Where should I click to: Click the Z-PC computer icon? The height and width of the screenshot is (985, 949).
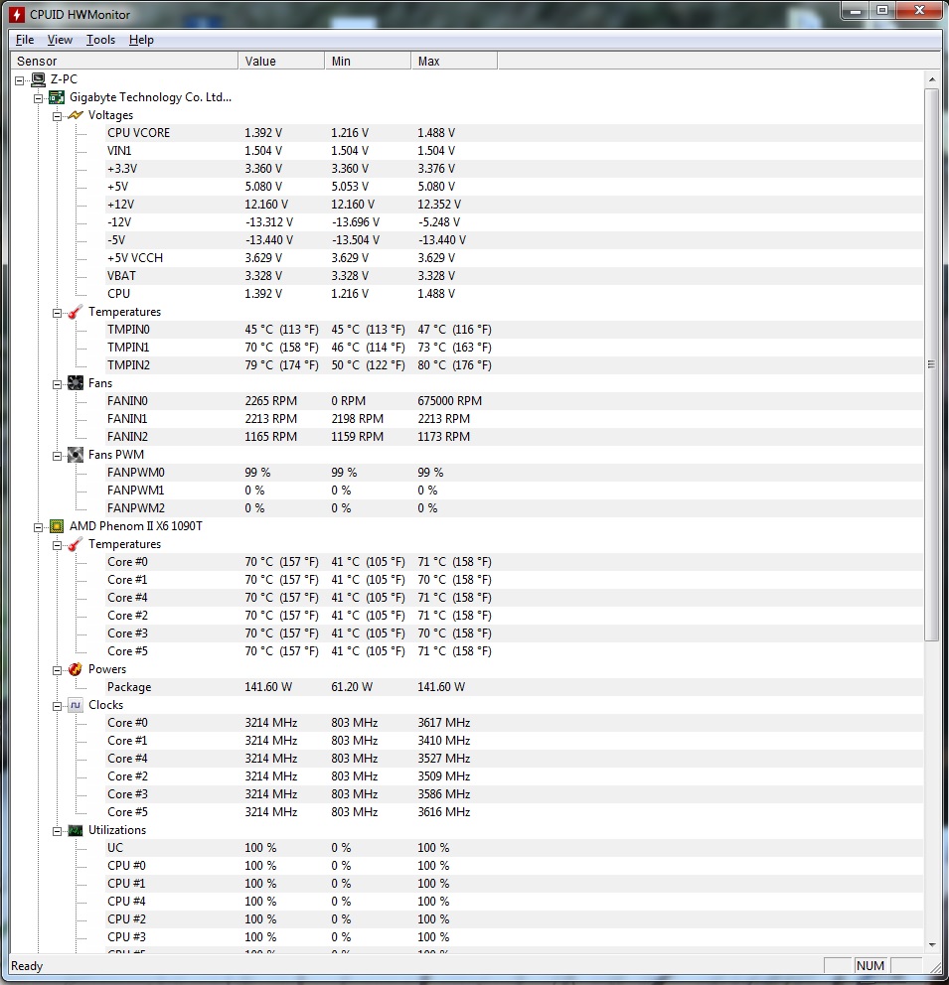click(38, 79)
